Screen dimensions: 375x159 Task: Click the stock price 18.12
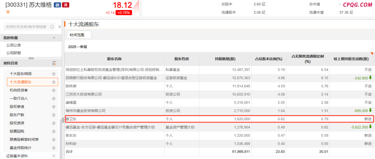click(123, 5)
